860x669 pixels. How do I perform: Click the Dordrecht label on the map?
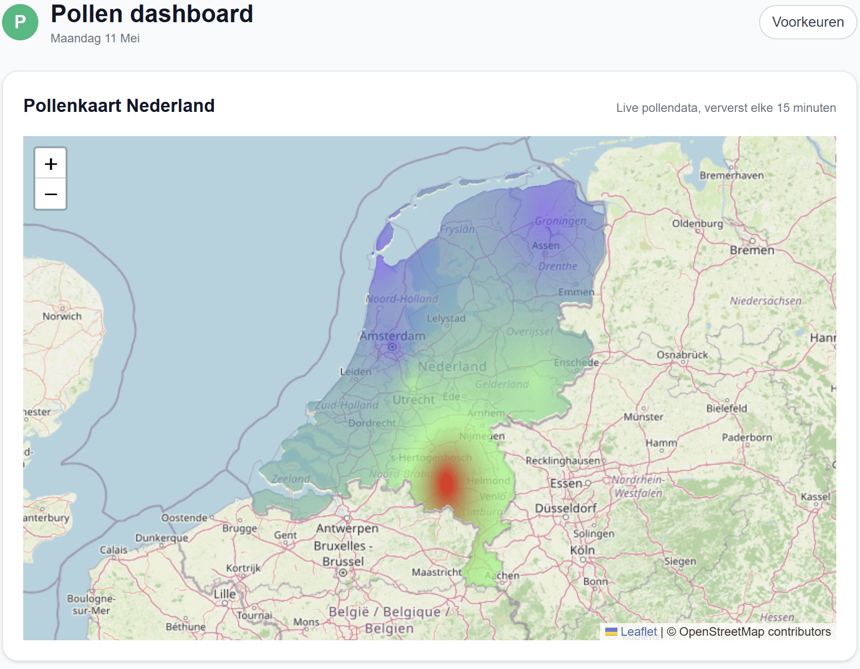coord(372,423)
